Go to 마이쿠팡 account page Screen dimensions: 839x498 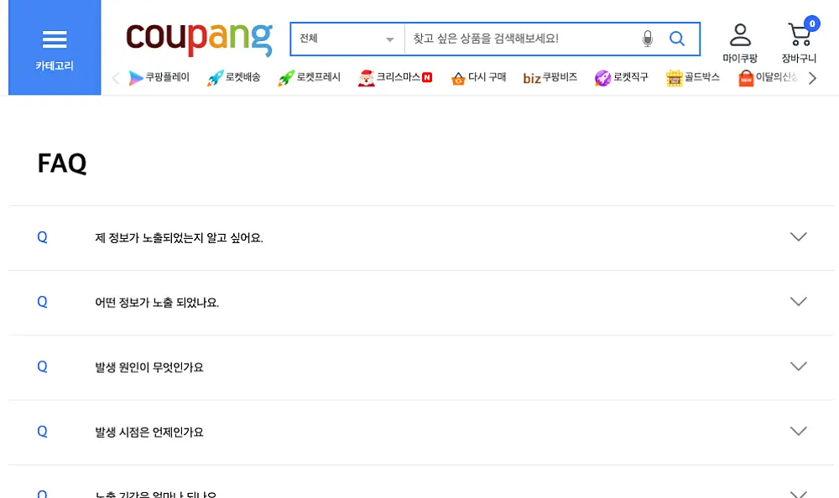[739, 38]
